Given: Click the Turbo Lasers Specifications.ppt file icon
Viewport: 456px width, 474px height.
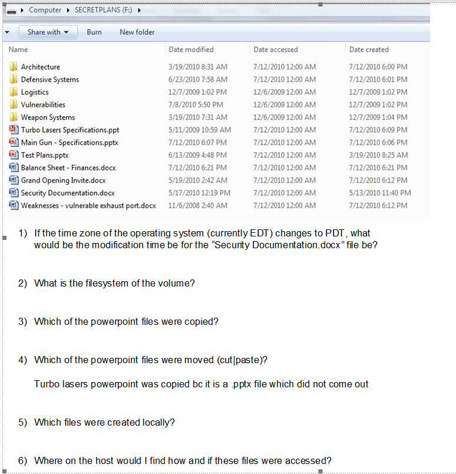Looking at the screenshot, I should coord(14,129).
